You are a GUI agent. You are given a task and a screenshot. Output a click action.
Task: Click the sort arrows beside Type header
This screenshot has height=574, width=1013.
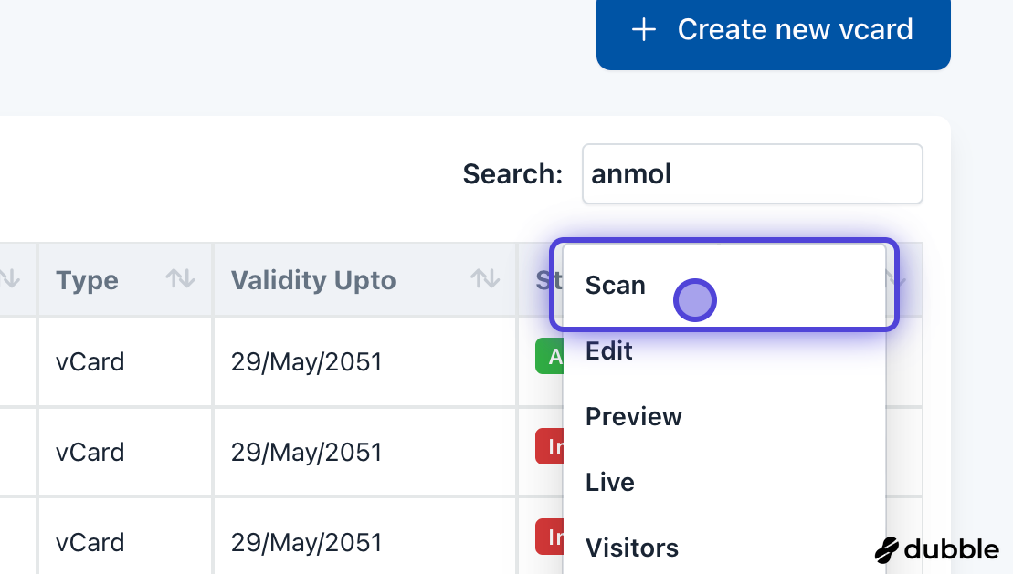180,280
